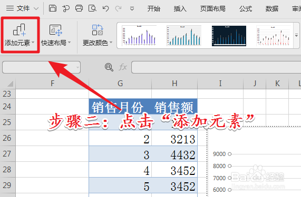This screenshot has height=197, width=301.
Task: Switch to the 开始 tab
Action: point(154,8)
